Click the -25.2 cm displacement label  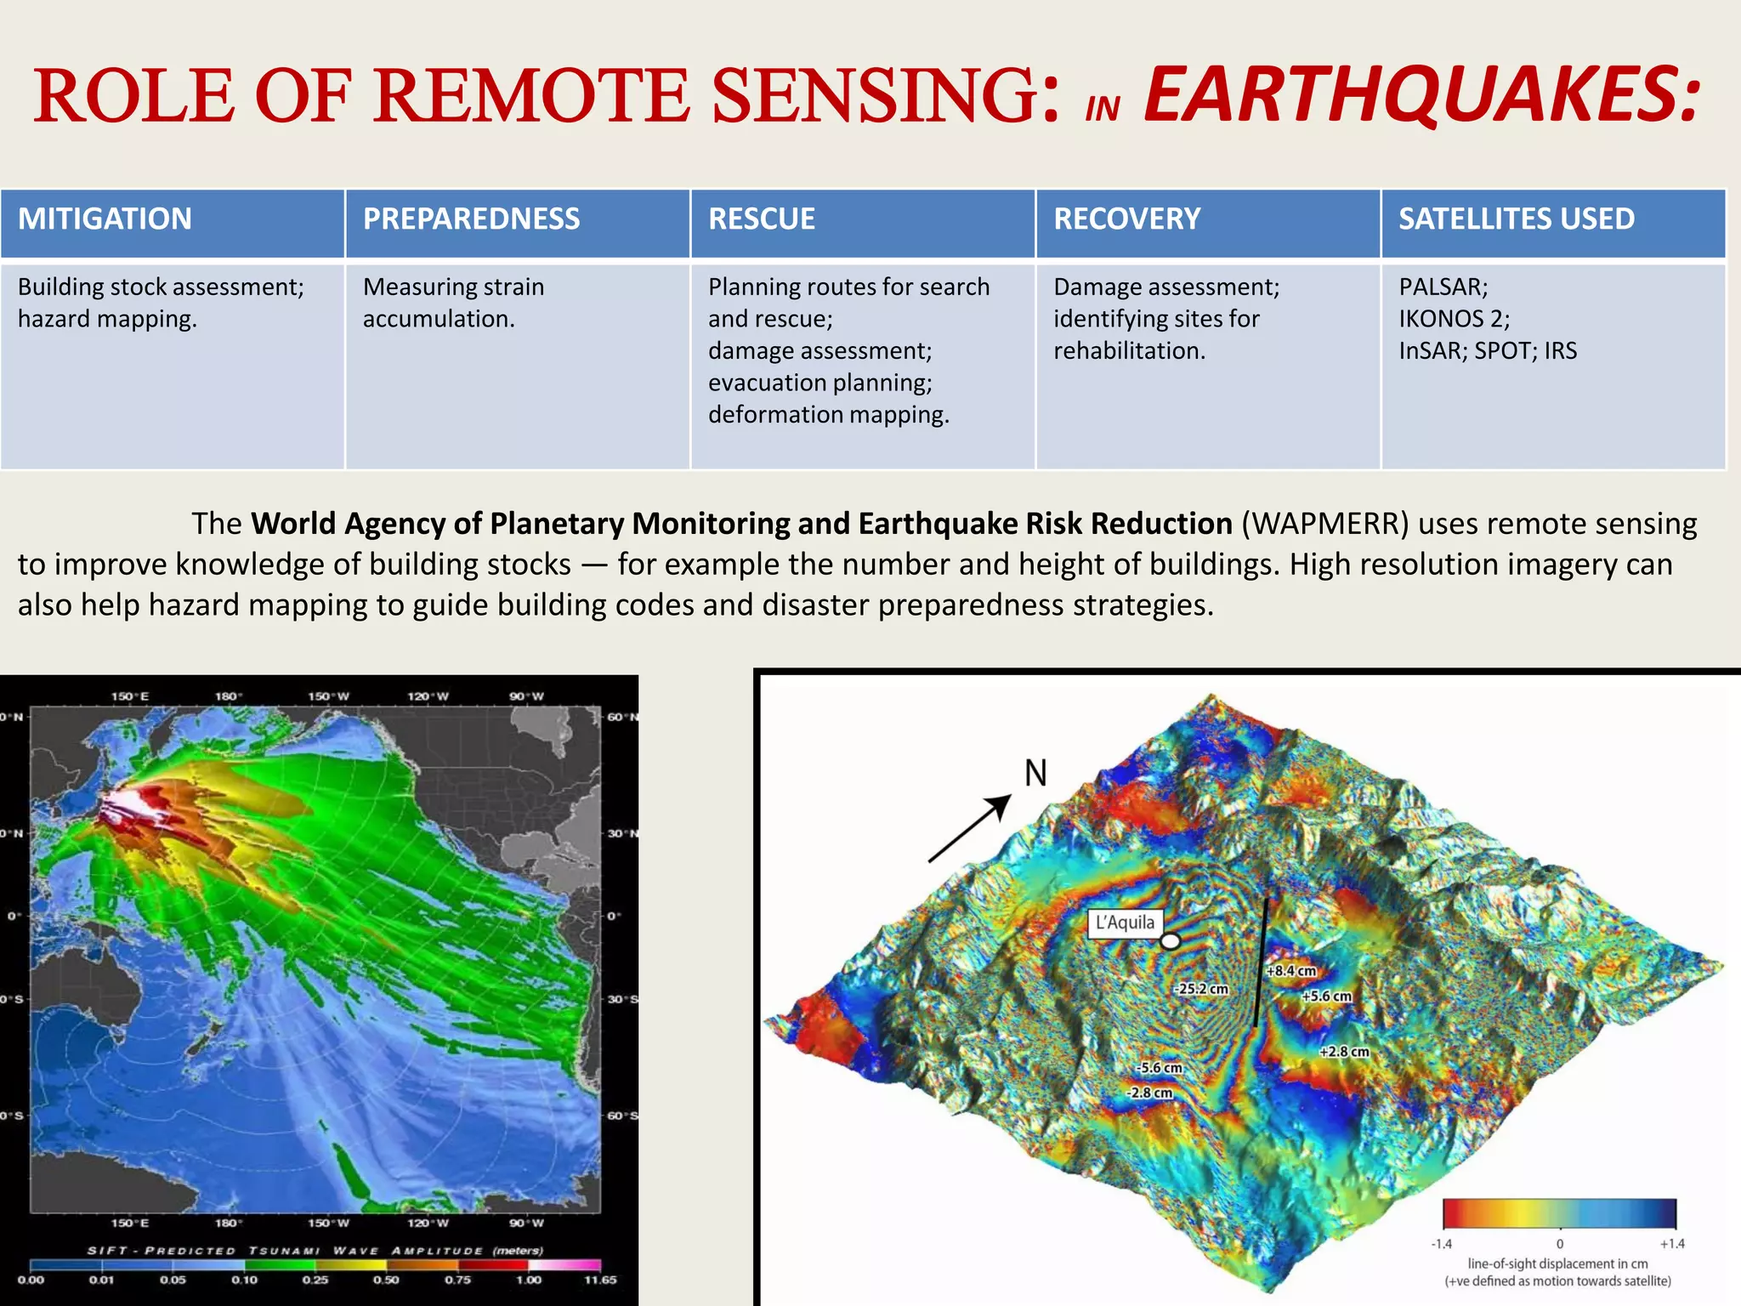point(1200,989)
